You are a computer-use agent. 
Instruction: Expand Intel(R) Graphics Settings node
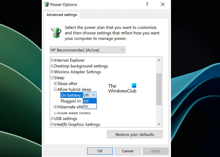pyautogui.click(x=52, y=124)
